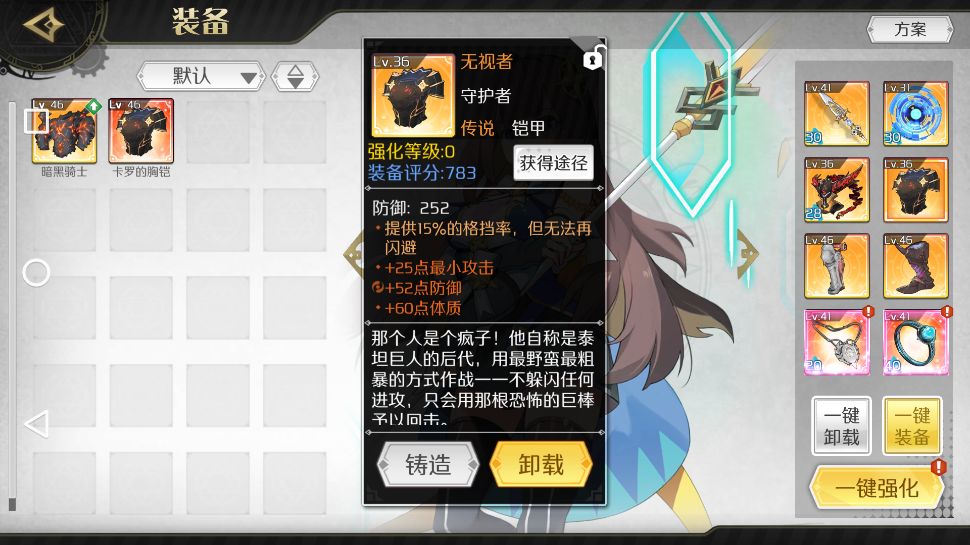Select the 卡罗的胸铠 armor in inventory
This screenshot has height=545, width=970.
click(141, 131)
